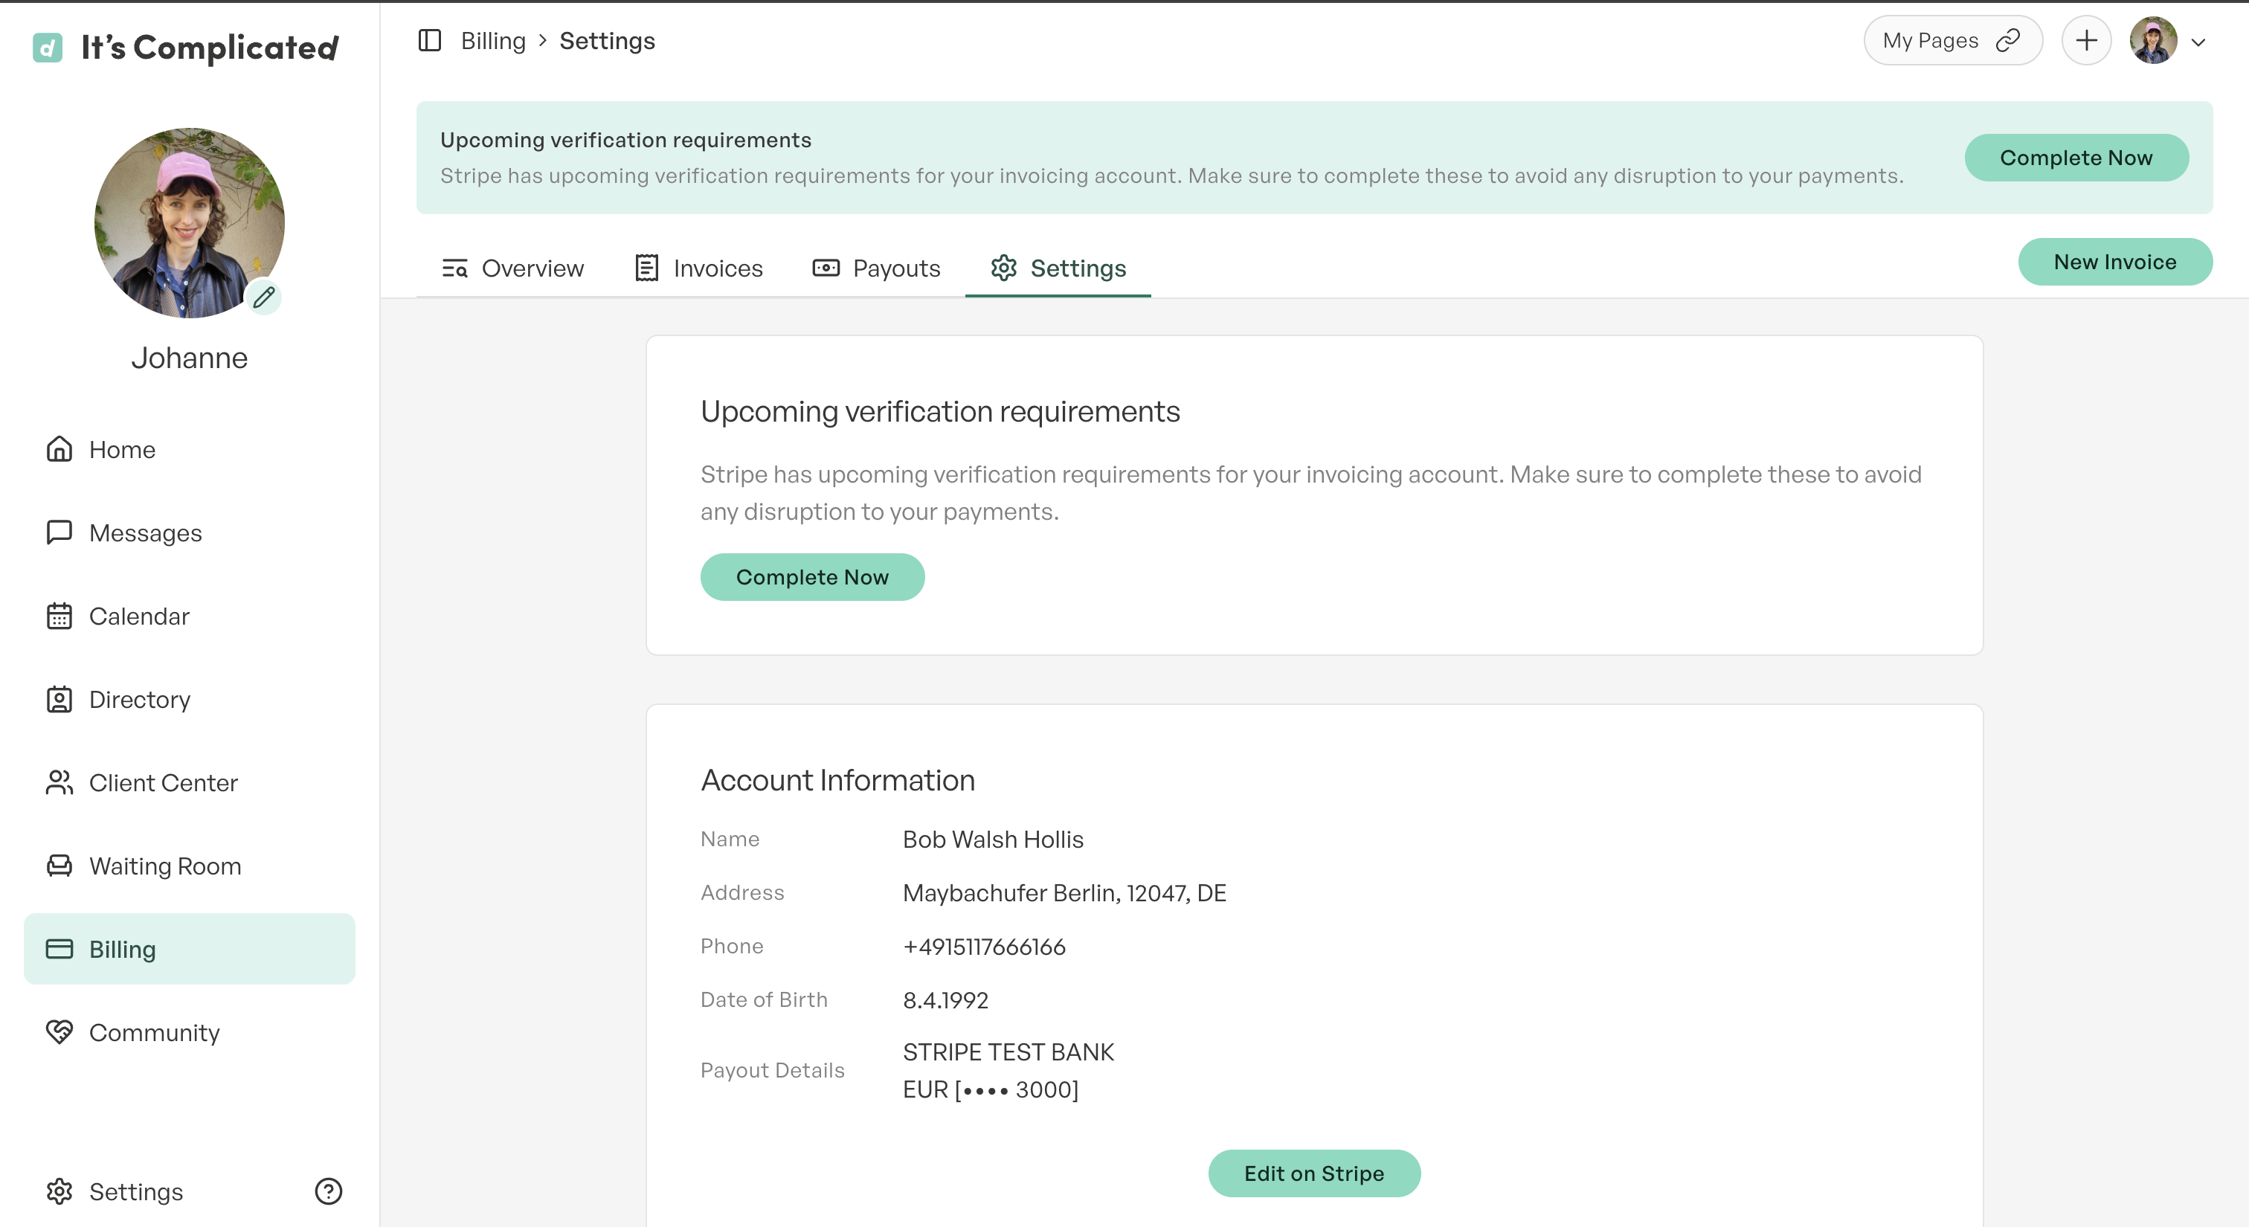
Task: Open the Community section
Action: (x=154, y=1032)
